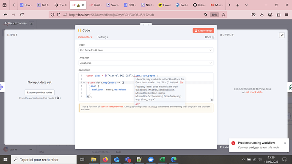
Task: Open Task View on the taskbar
Action: click(x=82, y=159)
